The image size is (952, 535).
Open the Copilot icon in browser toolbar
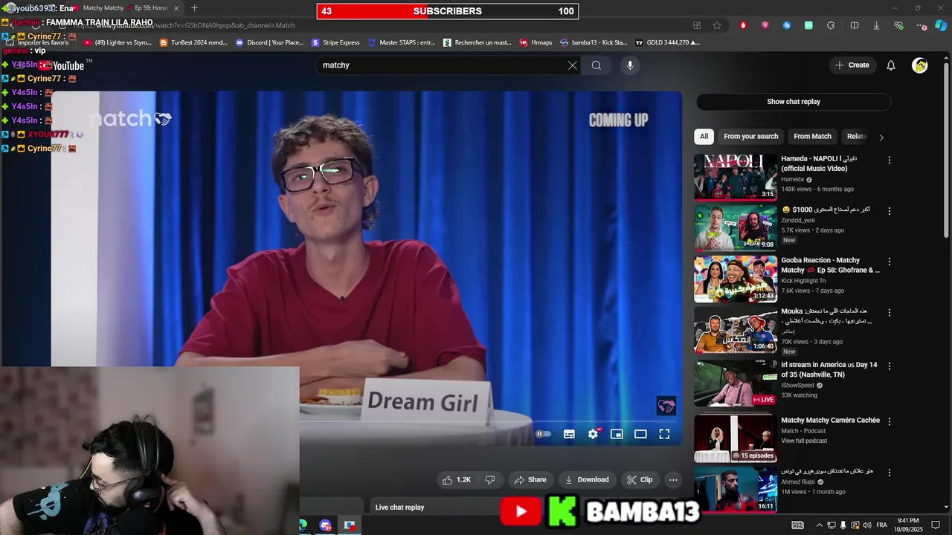tap(941, 25)
